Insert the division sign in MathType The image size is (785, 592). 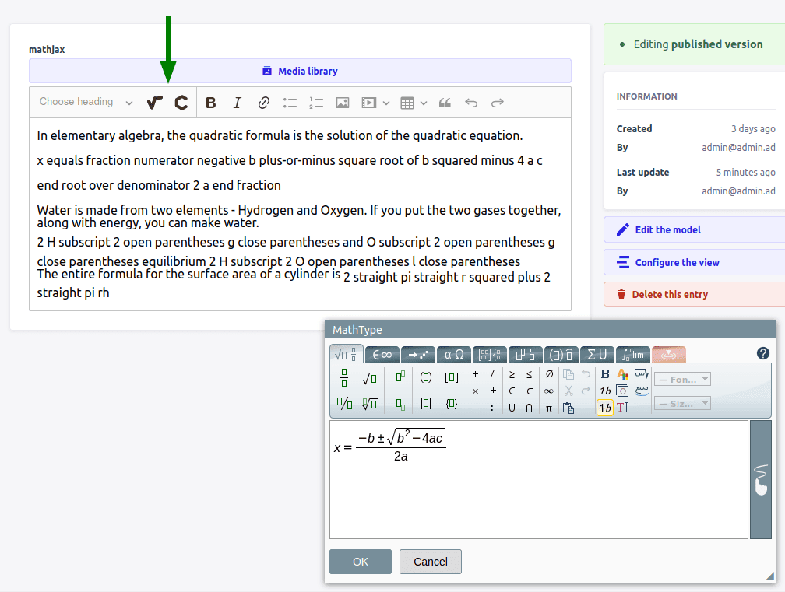492,408
